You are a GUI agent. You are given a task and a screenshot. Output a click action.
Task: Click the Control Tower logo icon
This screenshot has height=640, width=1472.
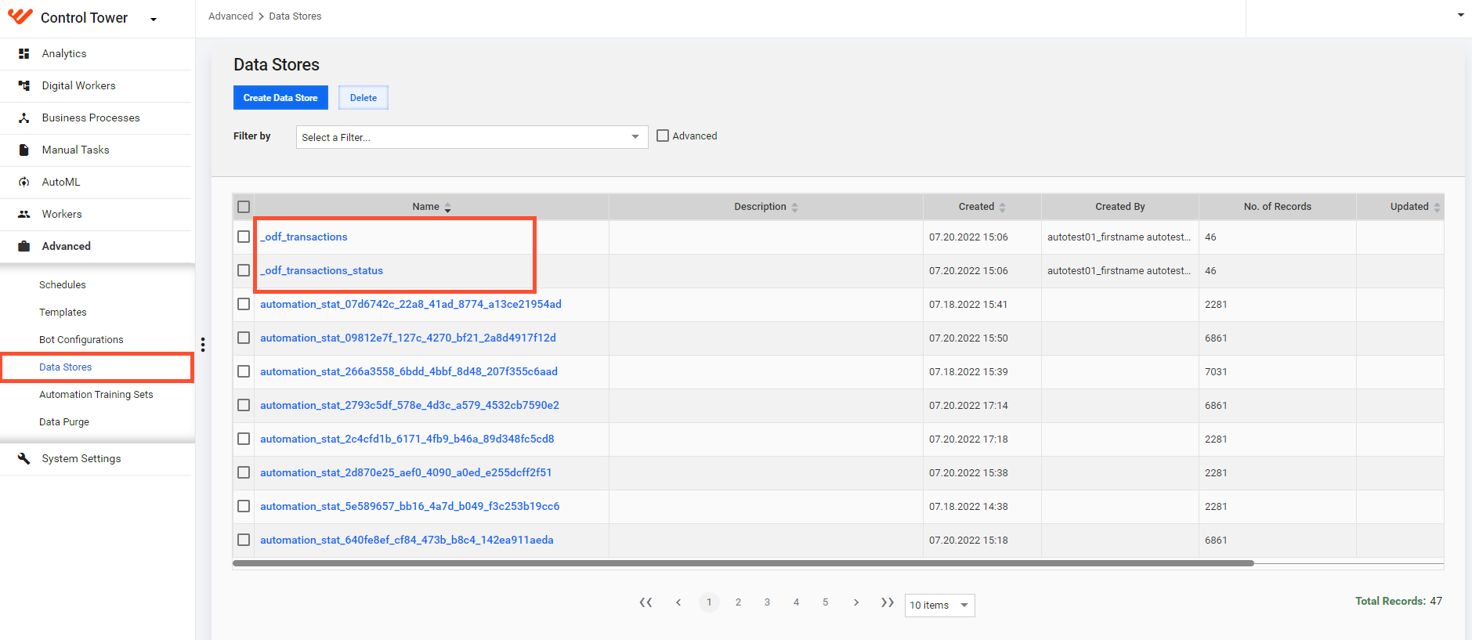pyautogui.click(x=20, y=16)
